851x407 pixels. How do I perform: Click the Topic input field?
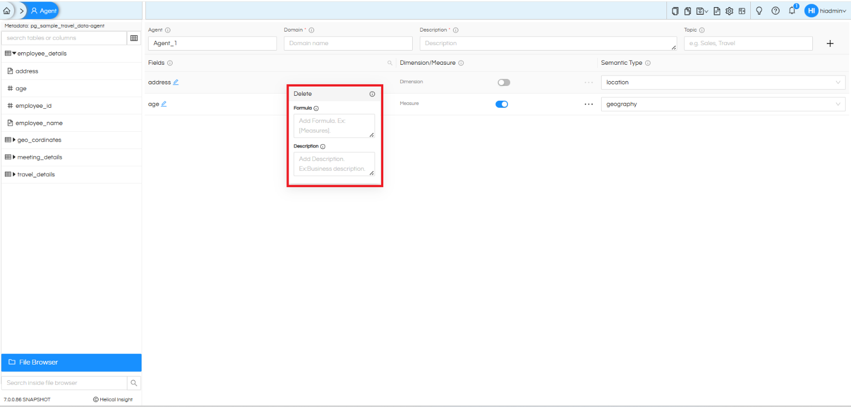[748, 44]
